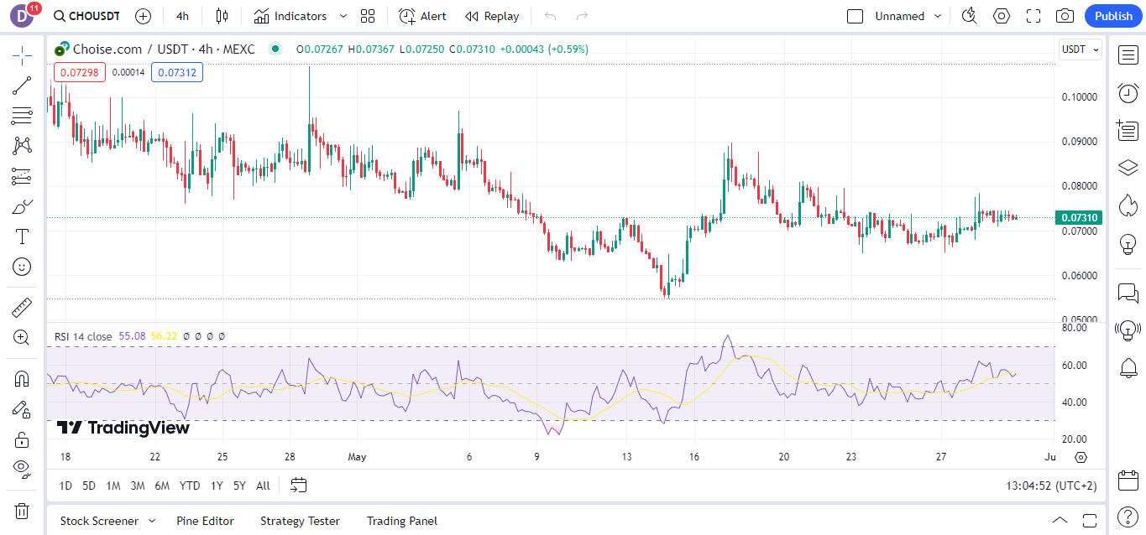Open the object tree layers panel

point(1128,168)
